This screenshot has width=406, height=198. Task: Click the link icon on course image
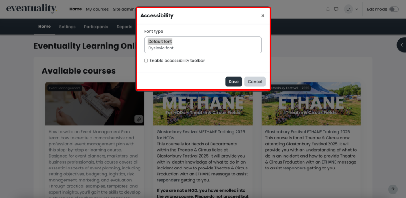click(138, 119)
